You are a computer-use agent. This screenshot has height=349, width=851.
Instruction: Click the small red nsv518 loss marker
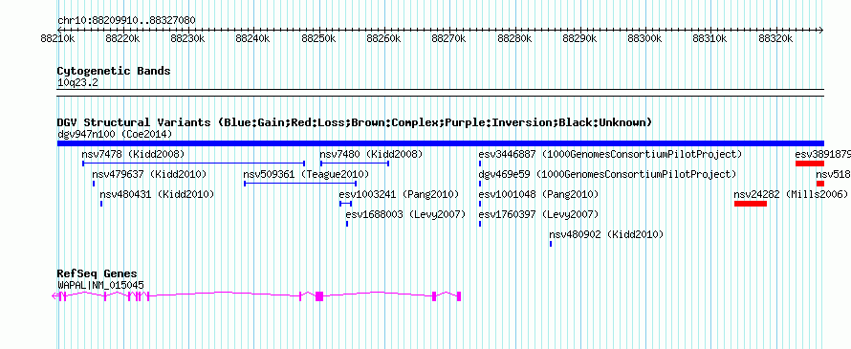tap(820, 184)
